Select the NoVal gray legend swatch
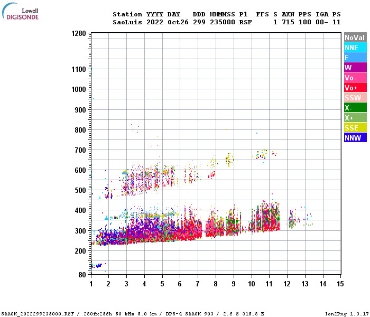 355,38
